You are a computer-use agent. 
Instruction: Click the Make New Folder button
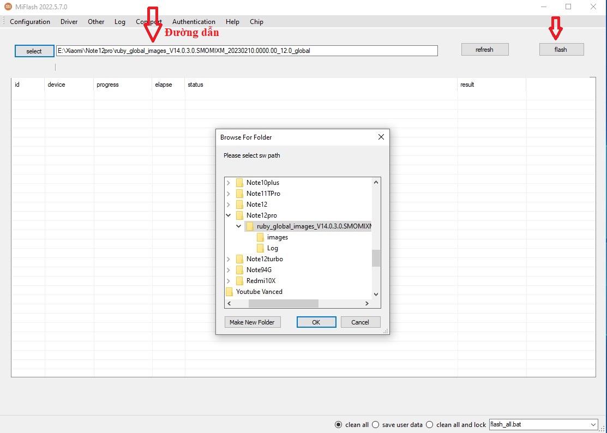tap(252, 322)
